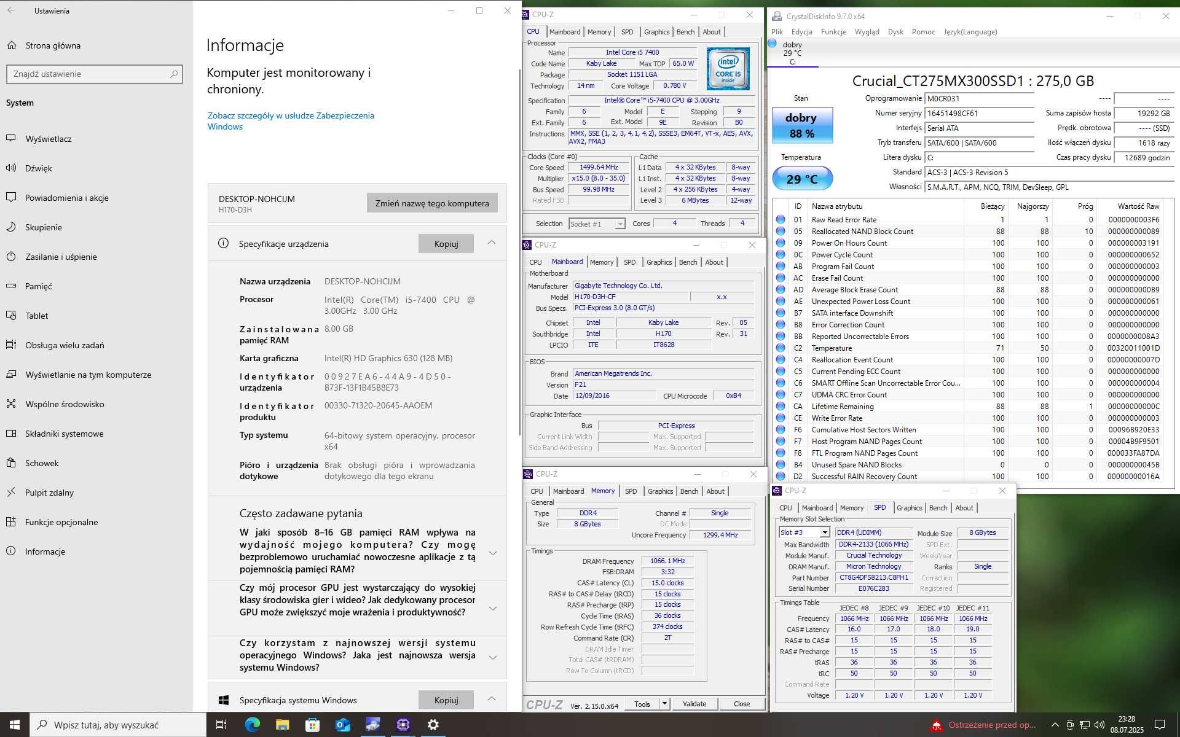
Task: Open notification center icon
Action: coord(1160,725)
